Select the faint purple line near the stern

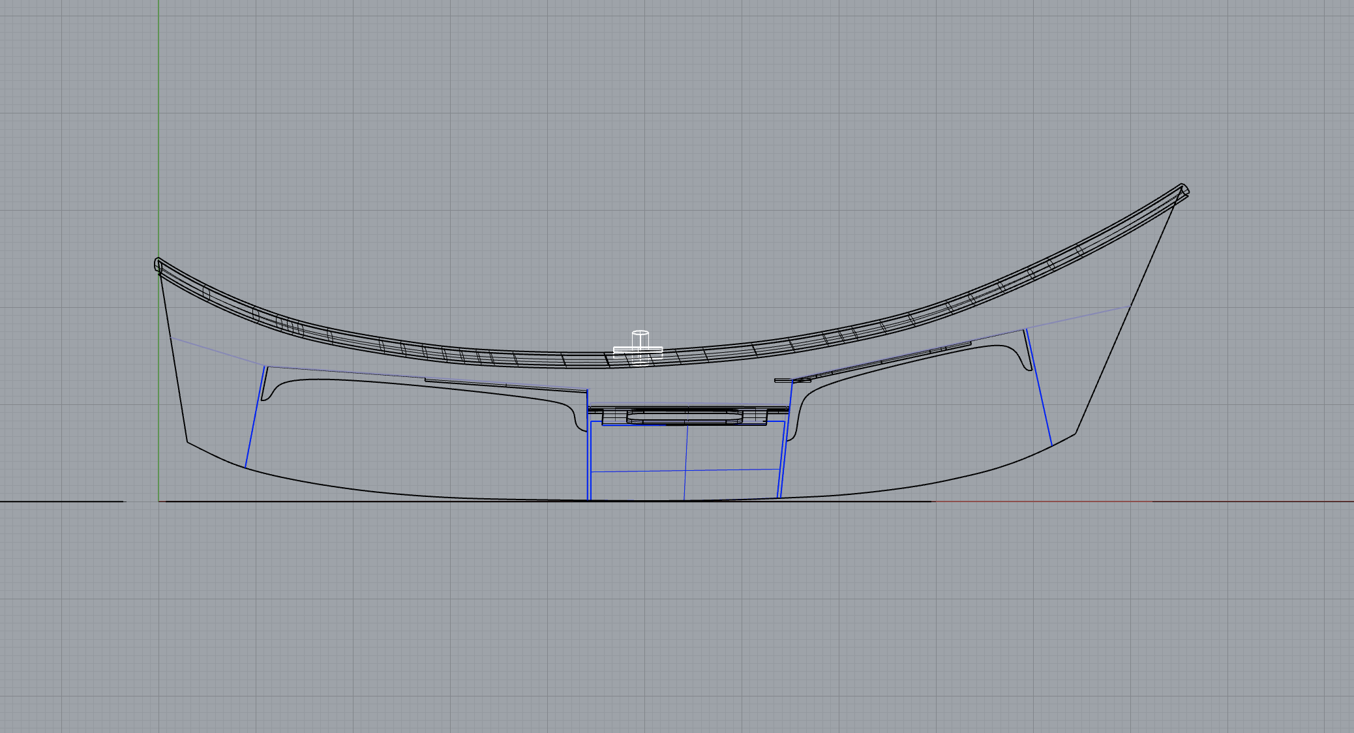pos(215,352)
